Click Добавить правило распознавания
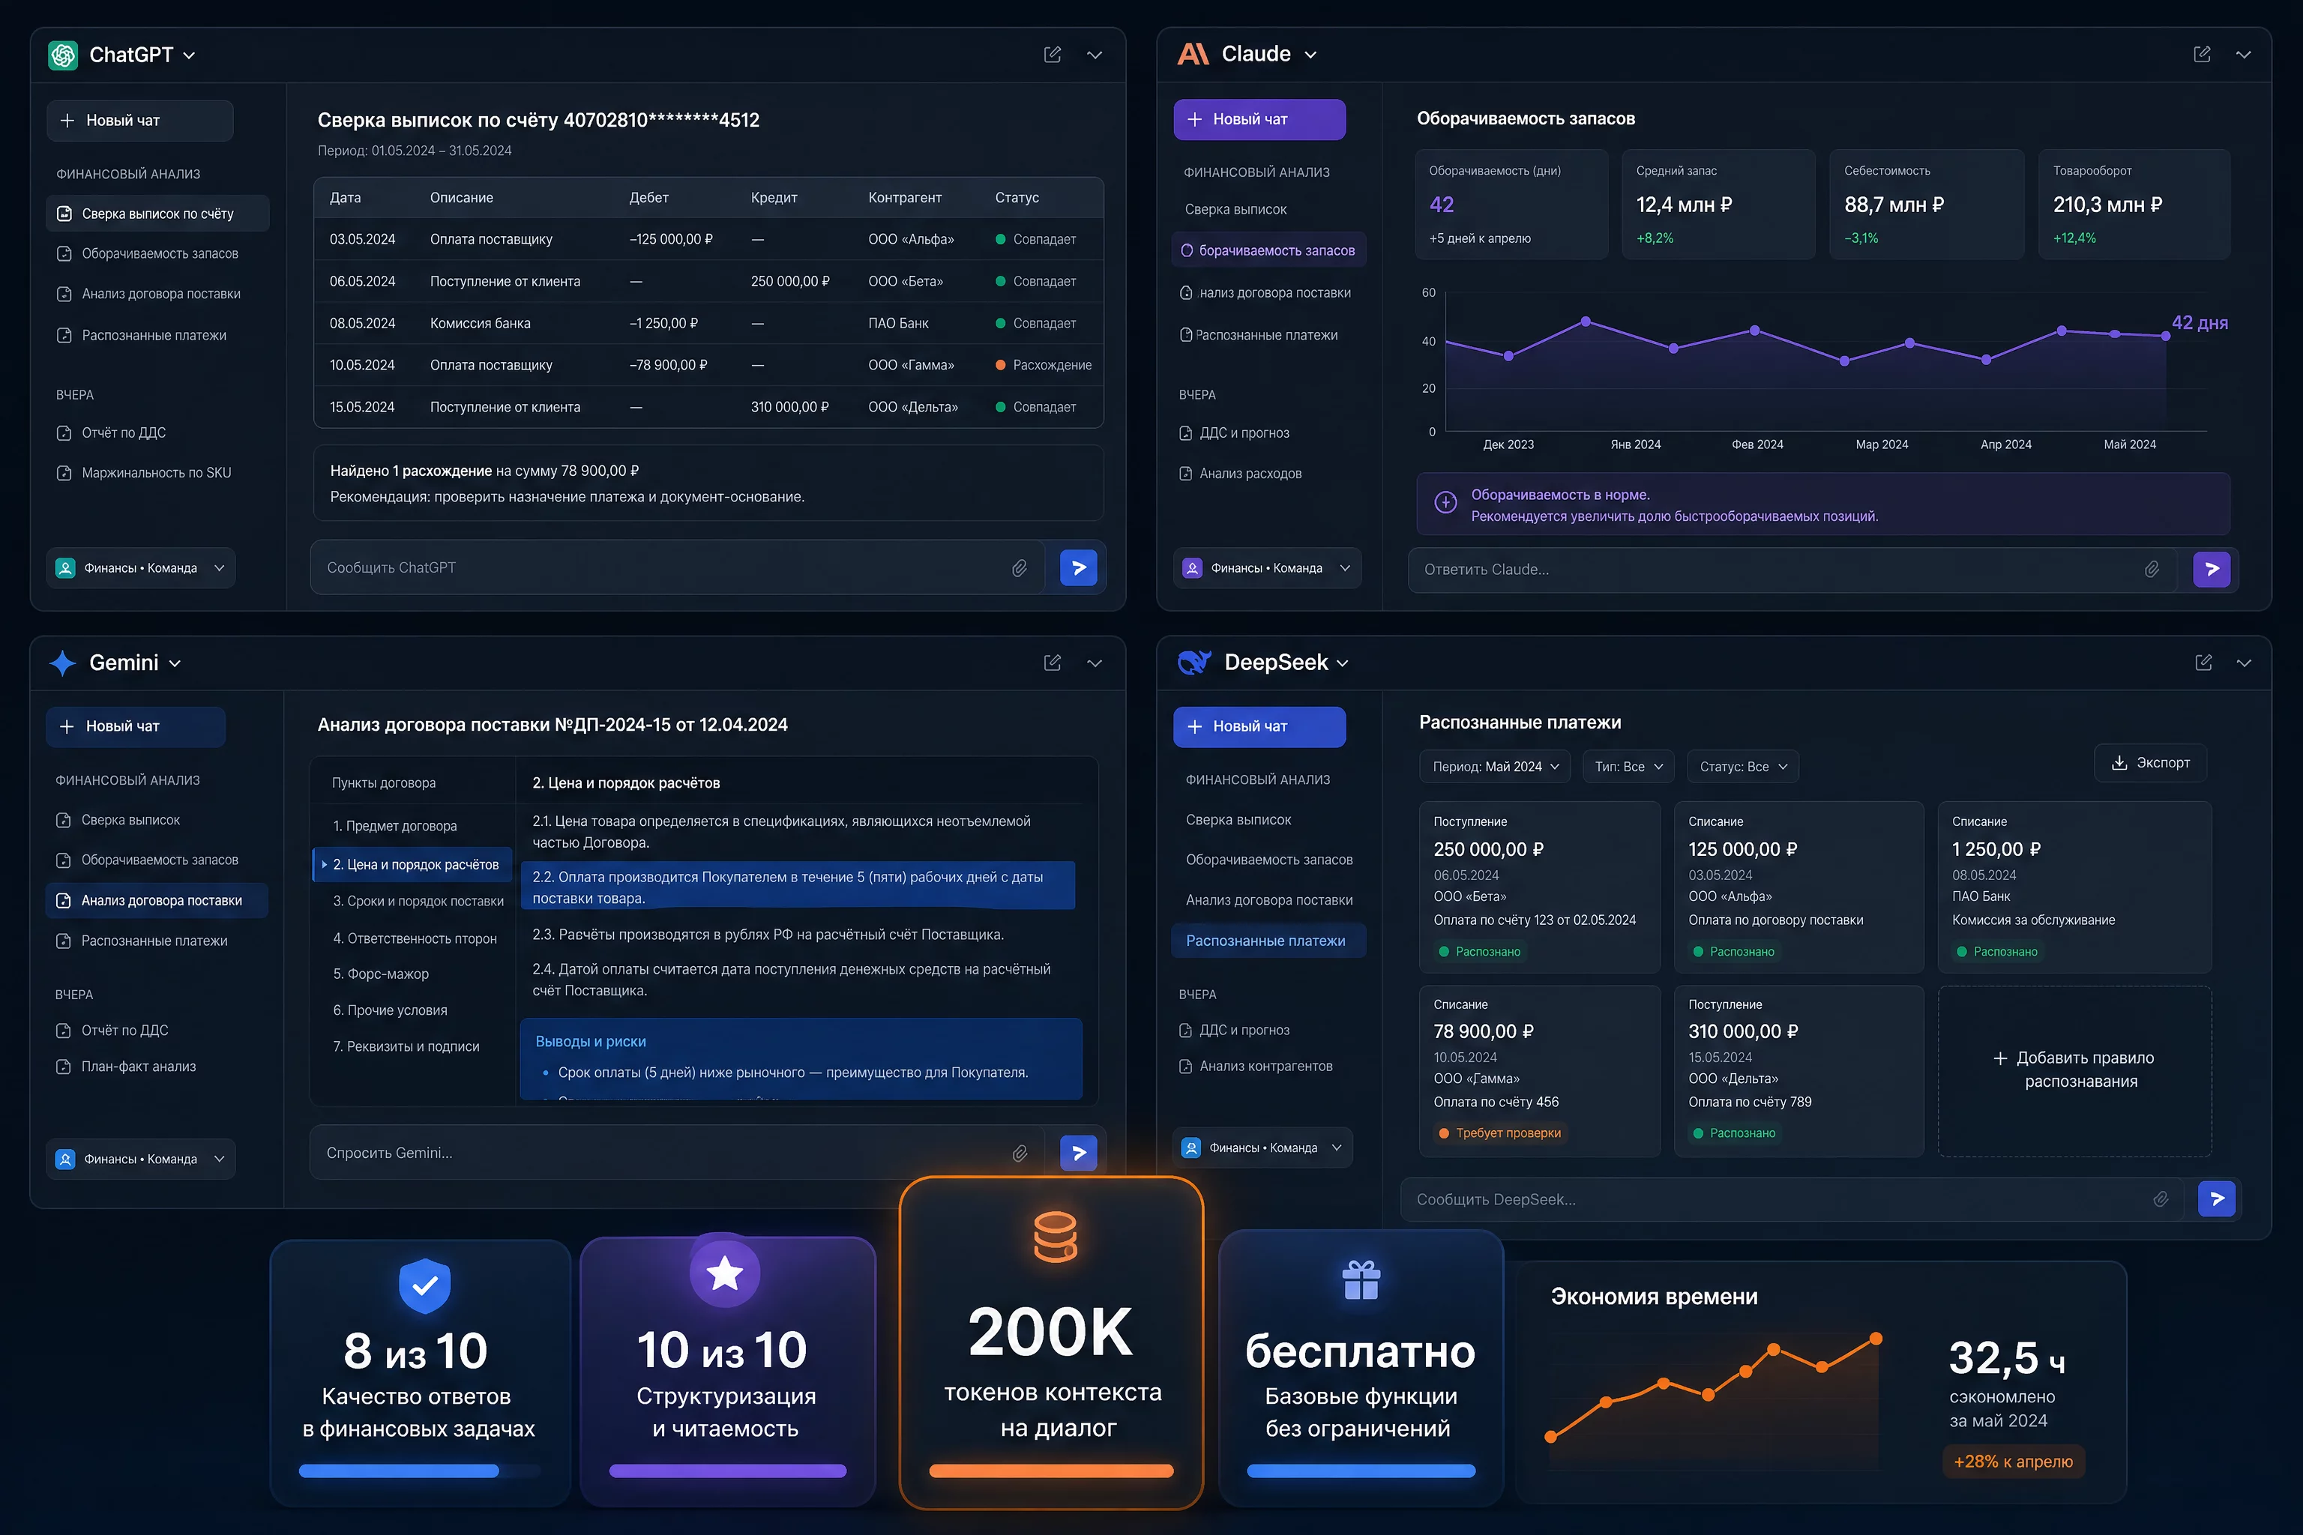The height and width of the screenshot is (1535, 2303). coord(2074,1070)
